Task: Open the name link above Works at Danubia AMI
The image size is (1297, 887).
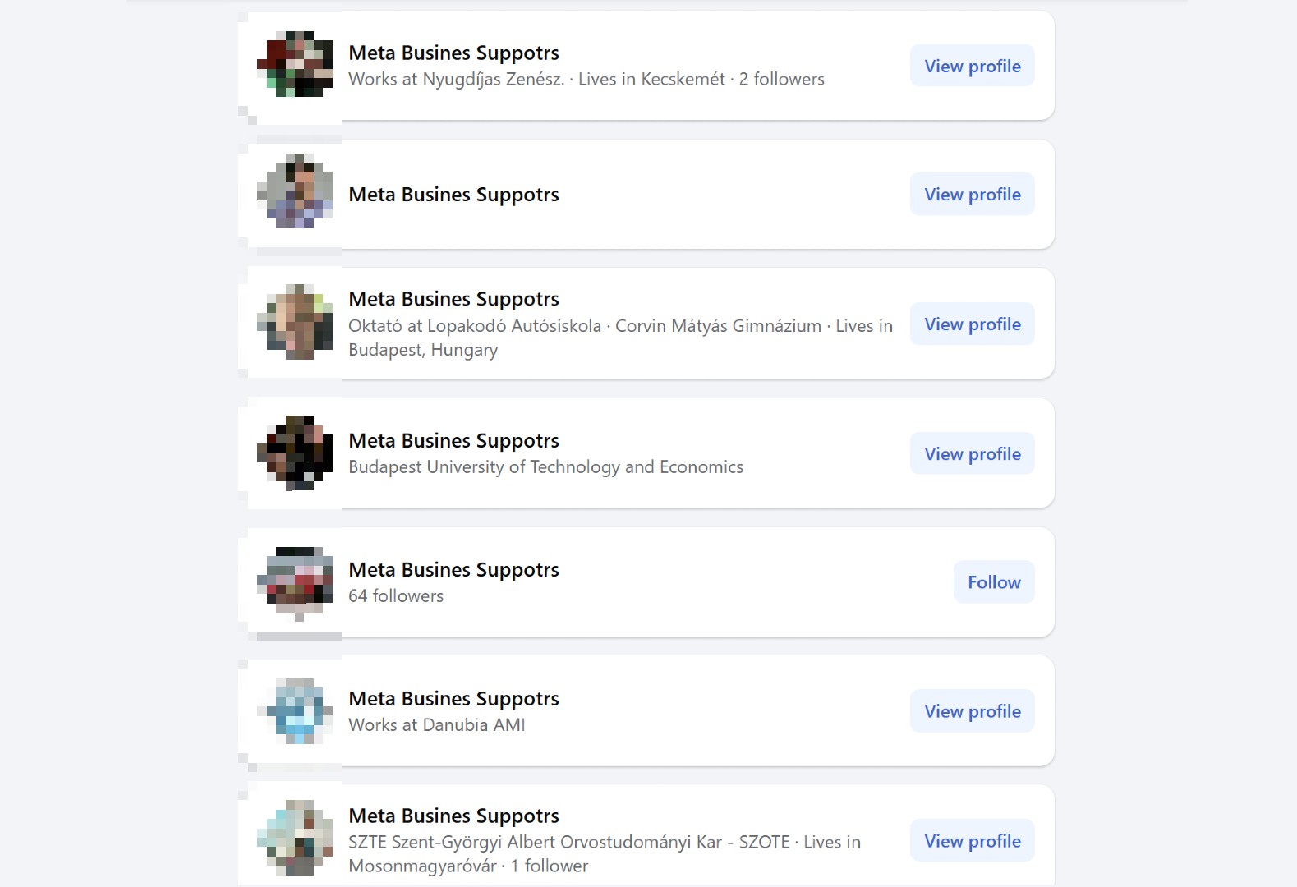Action: click(x=453, y=699)
